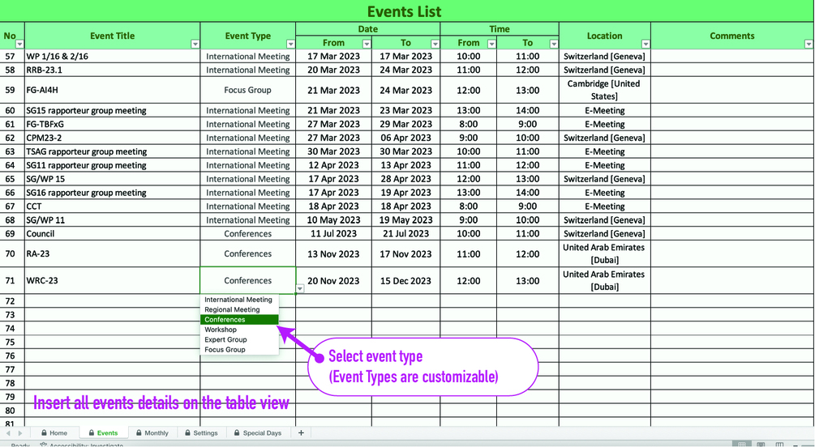
Task: Click the Time group header cell
Action: pyautogui.click(x=500, y=29)
